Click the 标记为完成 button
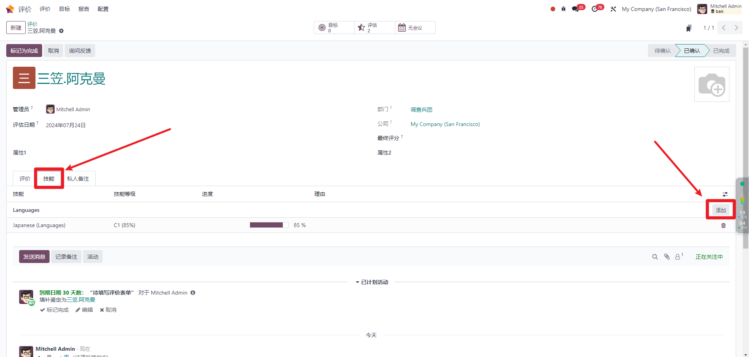This screenshot has width=749, height=357. 24,51
